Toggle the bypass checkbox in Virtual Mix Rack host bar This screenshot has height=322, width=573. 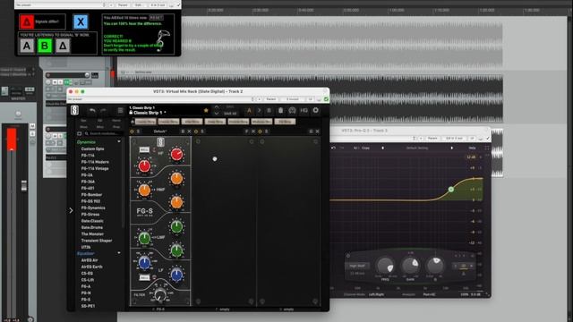[326, 99]
